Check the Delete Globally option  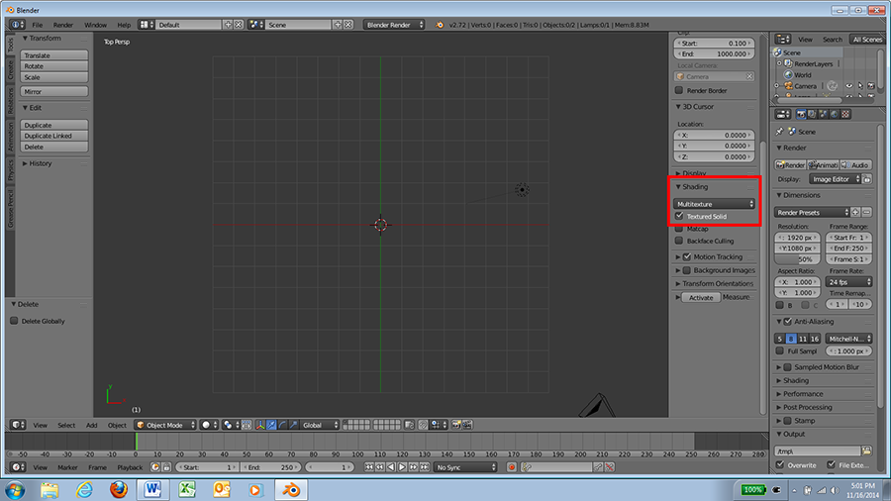pos(14,321)
